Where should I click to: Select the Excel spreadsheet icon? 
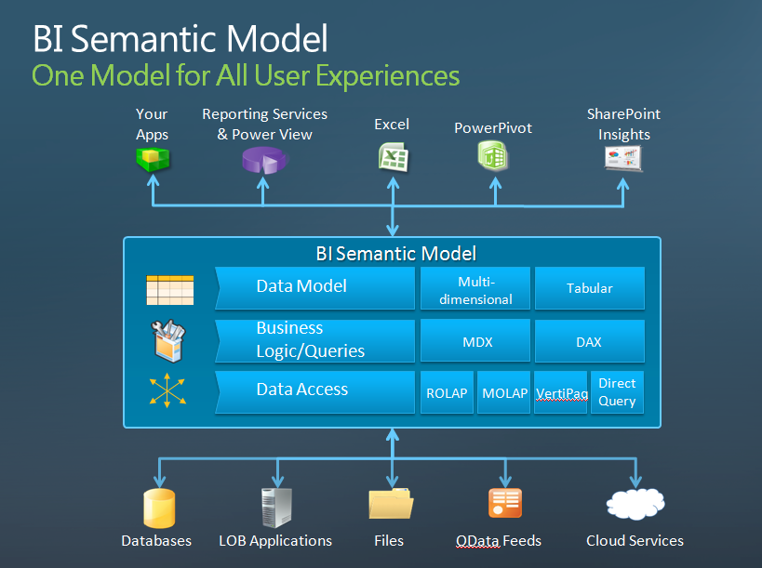[x=394, y=157]
